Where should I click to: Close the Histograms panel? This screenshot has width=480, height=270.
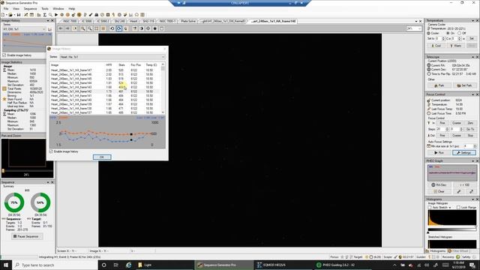coord(477,199)
